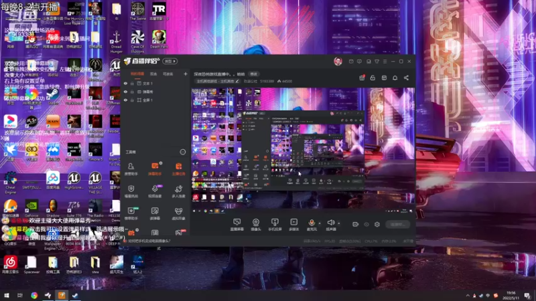Expand speaker options arrow
Image resolution: width=536 pixels, height=301 pixels.
pyautogui.click(x=339, y=223)
